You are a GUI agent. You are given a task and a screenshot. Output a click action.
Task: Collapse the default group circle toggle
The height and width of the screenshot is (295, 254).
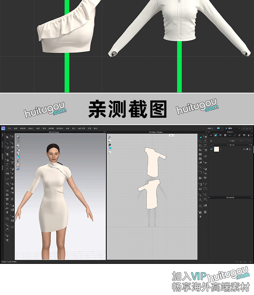coord(228,145)
